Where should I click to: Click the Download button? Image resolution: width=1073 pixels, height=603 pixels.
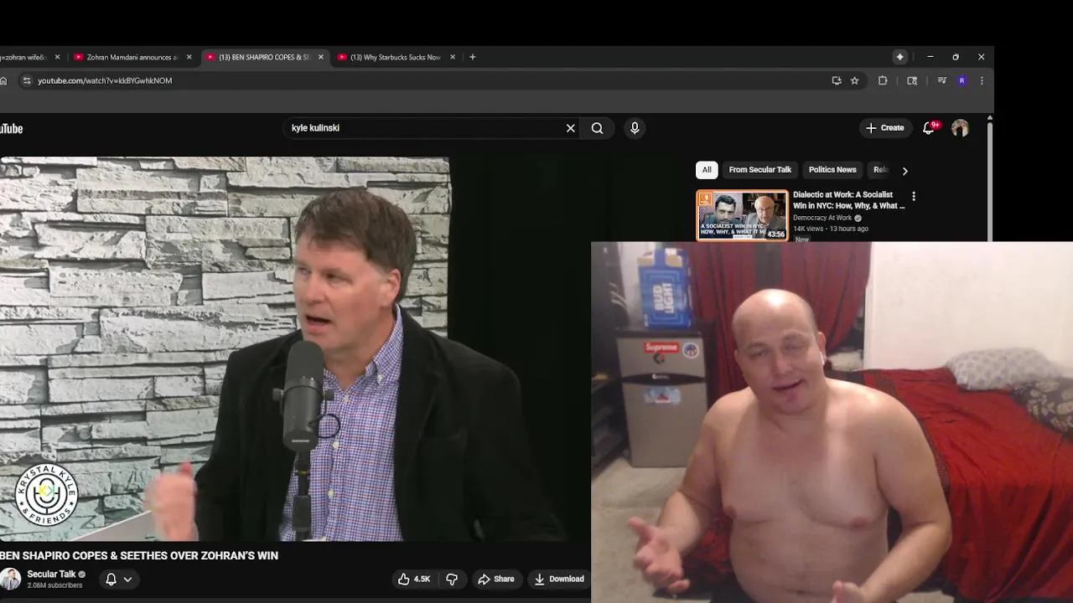[559, 579]
